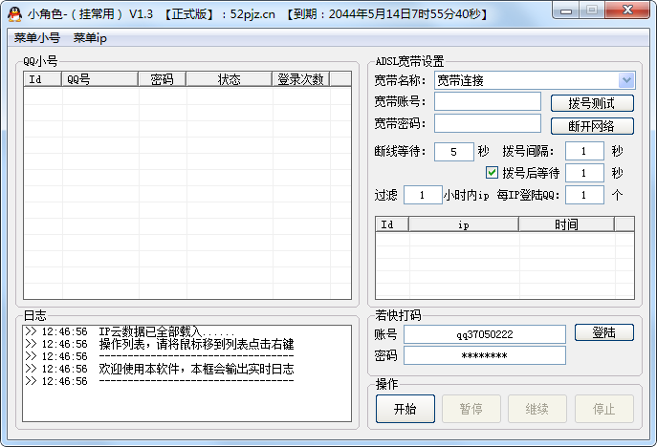Click the 每IP登陆QQ count field
657x447 pixels.
tap(583, 195)
